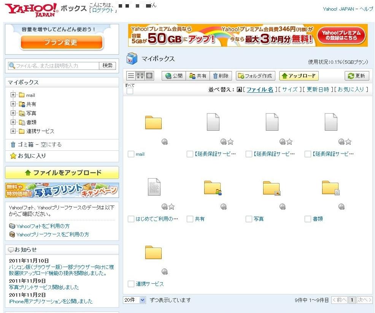
Task: Open the iPhone用アプリケーションを公開しました news link
Action: [x=51, y=301]
